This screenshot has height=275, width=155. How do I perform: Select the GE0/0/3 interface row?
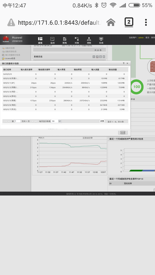coord(65,92)
